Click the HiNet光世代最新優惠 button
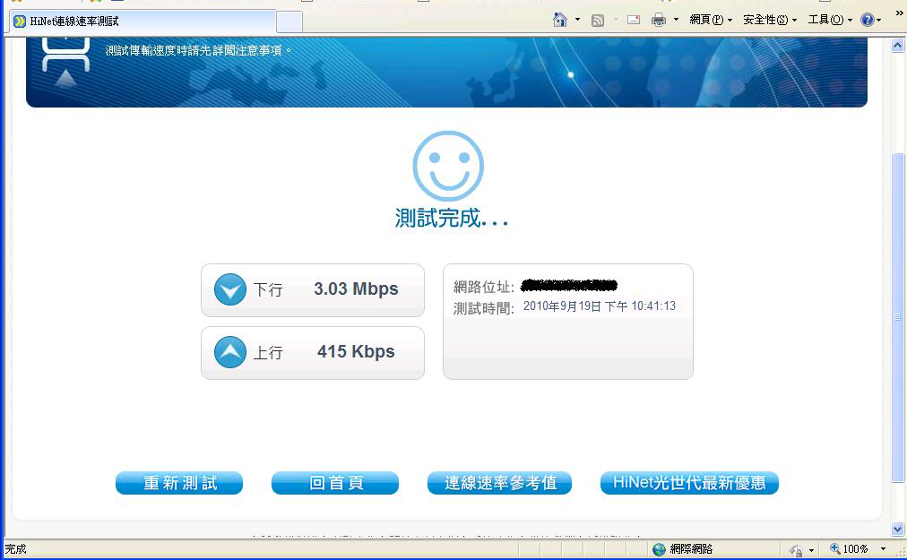 coord(689,482)
